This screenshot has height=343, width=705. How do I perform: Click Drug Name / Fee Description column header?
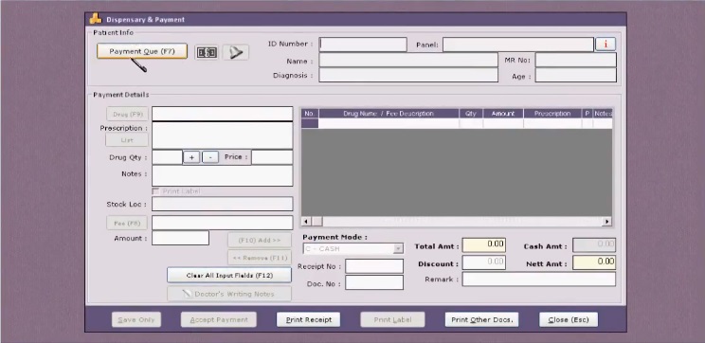389,114
